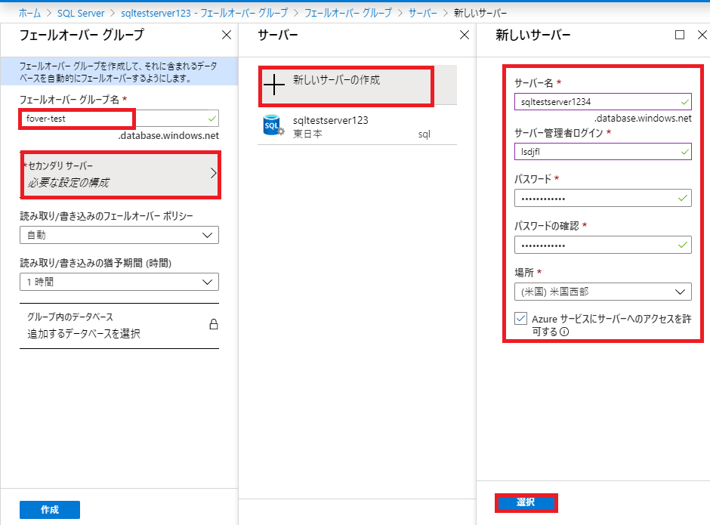The height and width of the screenshot is (525, 710).
Task: Open the failover policy 自動 dropdown
Action: pyautogui.click(x=119, y=235)
